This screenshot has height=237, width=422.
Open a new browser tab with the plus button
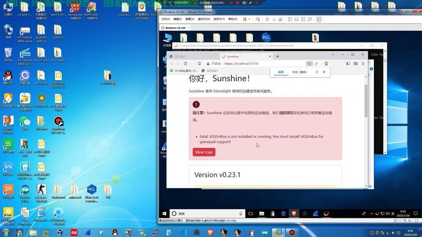278,56
